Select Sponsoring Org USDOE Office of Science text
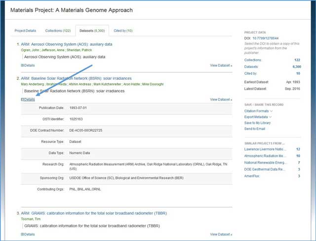316x241 pixels. click(x=126, y=178)
